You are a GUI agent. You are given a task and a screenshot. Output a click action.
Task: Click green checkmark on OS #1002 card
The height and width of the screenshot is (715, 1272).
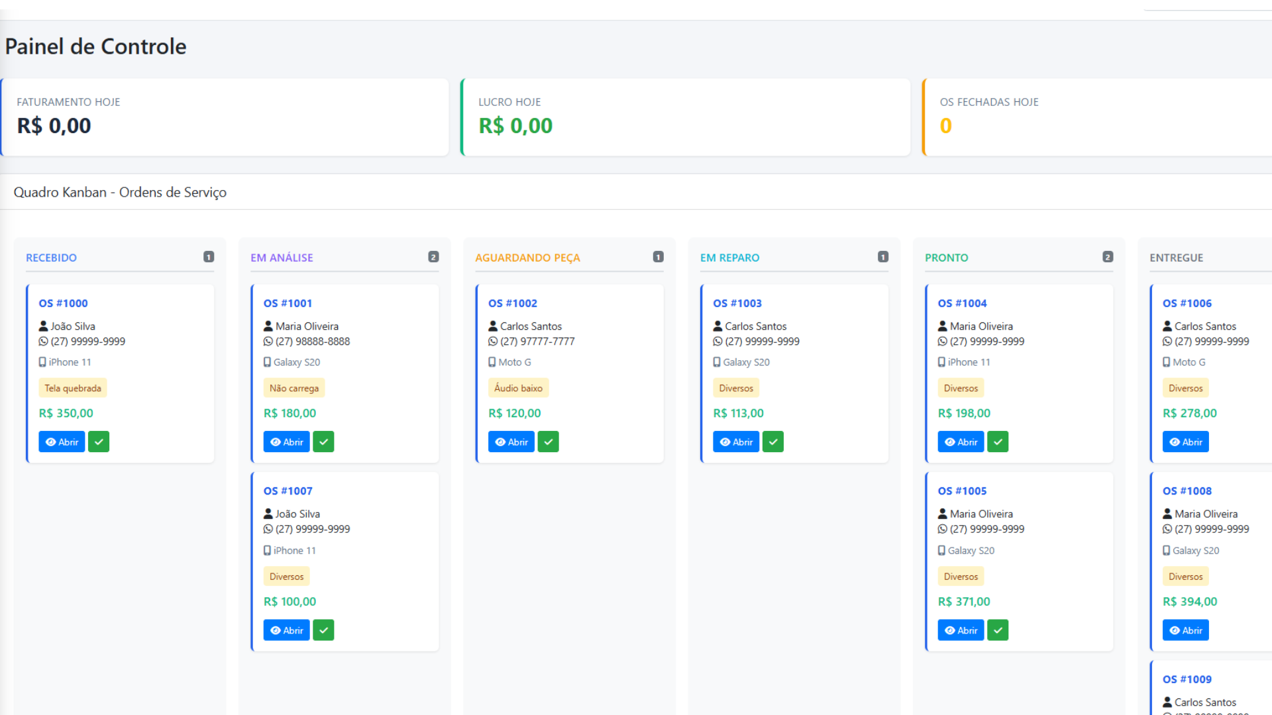[x=548, y=442]
